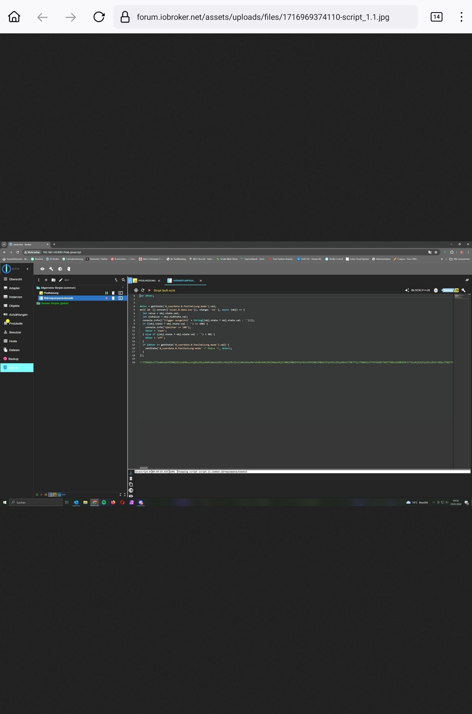The width and height of the screenshot is (472, 714).
Task: Start the script next to 'Skript läuft nicht'
Action: 149,290
